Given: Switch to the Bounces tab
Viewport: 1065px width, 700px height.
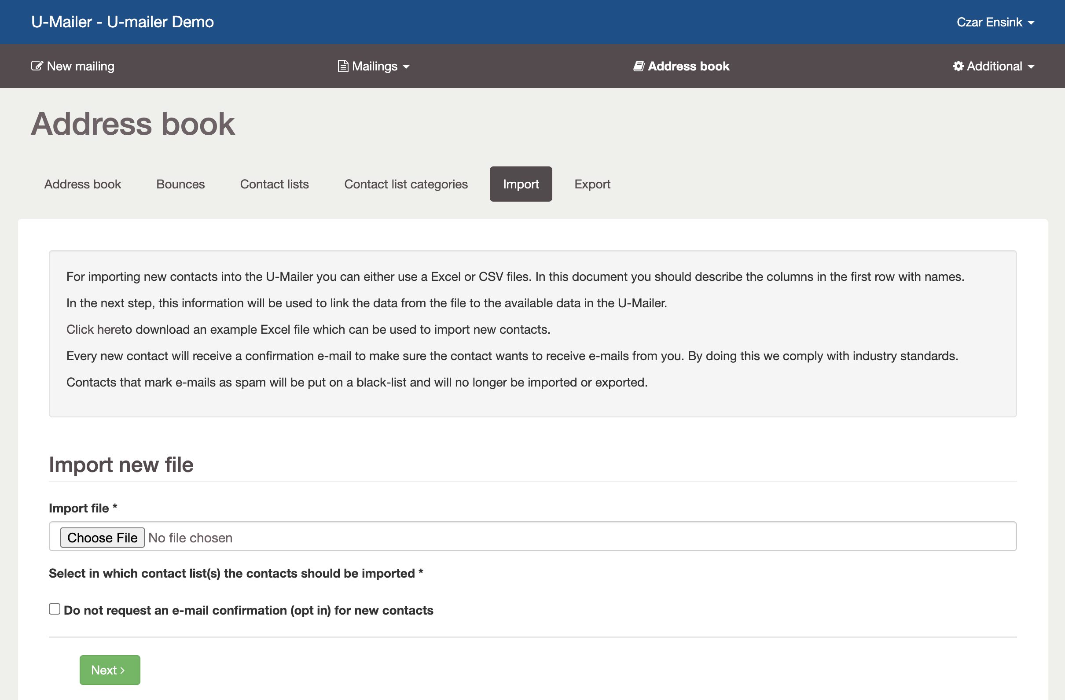Looking at the screenshot, I should pyautogui.click(x=180, y=184).
